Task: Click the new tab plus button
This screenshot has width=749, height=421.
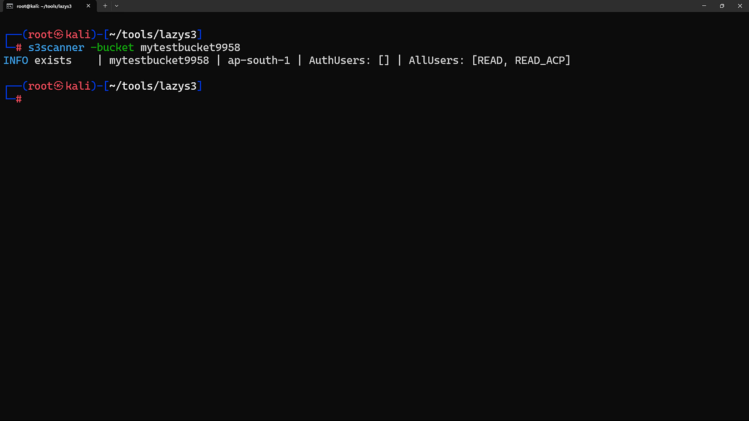Action: (x=105, y=6)
